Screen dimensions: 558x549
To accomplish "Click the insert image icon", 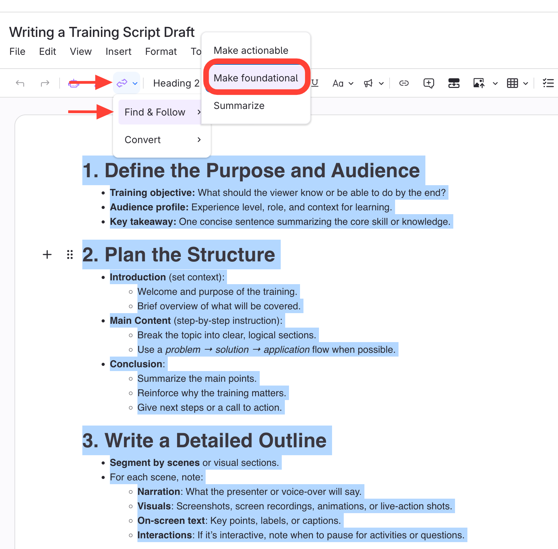I will pyautogui.click(x=479, y=83).
